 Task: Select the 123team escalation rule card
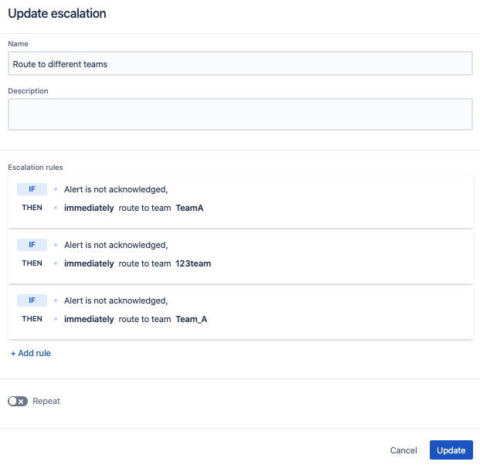[x=240, y=257]
